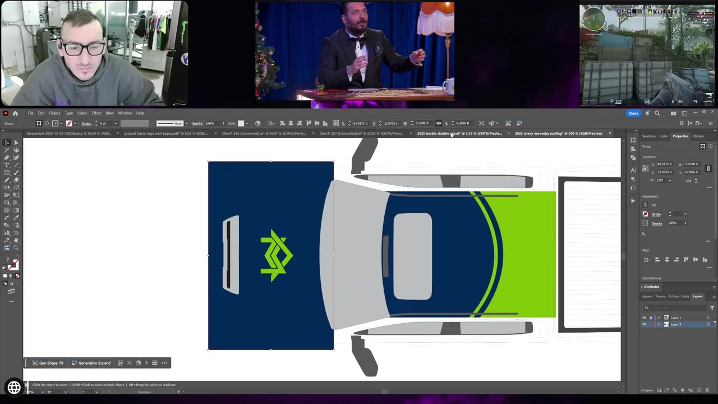Viewport: 718px width, 404px height.
Task: Select reference point grid in Transform
Action: (x=645, y=168)
